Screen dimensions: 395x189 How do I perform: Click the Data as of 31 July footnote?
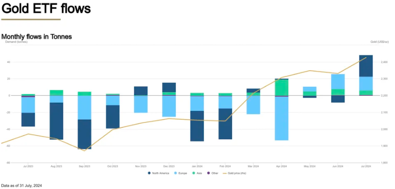(x=21, y=186)
